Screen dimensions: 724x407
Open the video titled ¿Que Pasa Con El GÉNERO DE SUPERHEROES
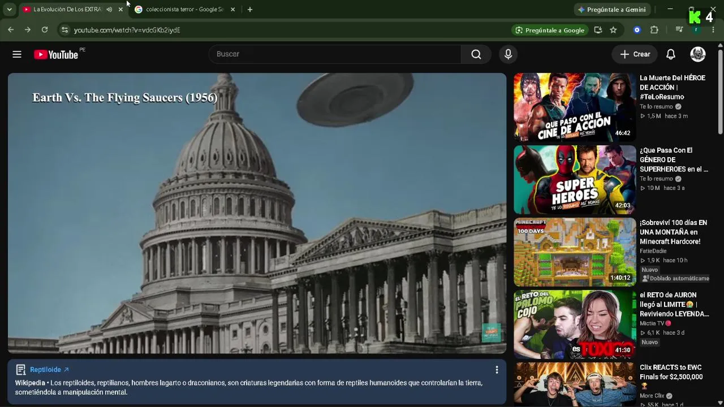[674, 160]
